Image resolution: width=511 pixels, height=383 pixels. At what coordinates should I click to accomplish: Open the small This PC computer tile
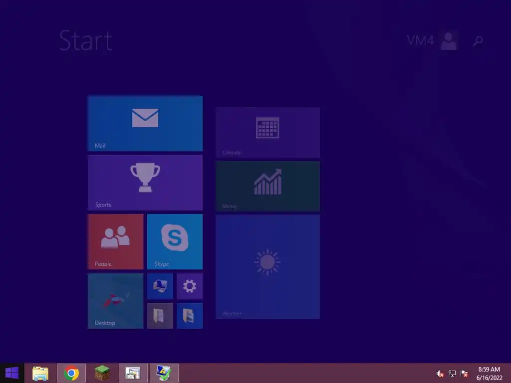coord(160,286)
